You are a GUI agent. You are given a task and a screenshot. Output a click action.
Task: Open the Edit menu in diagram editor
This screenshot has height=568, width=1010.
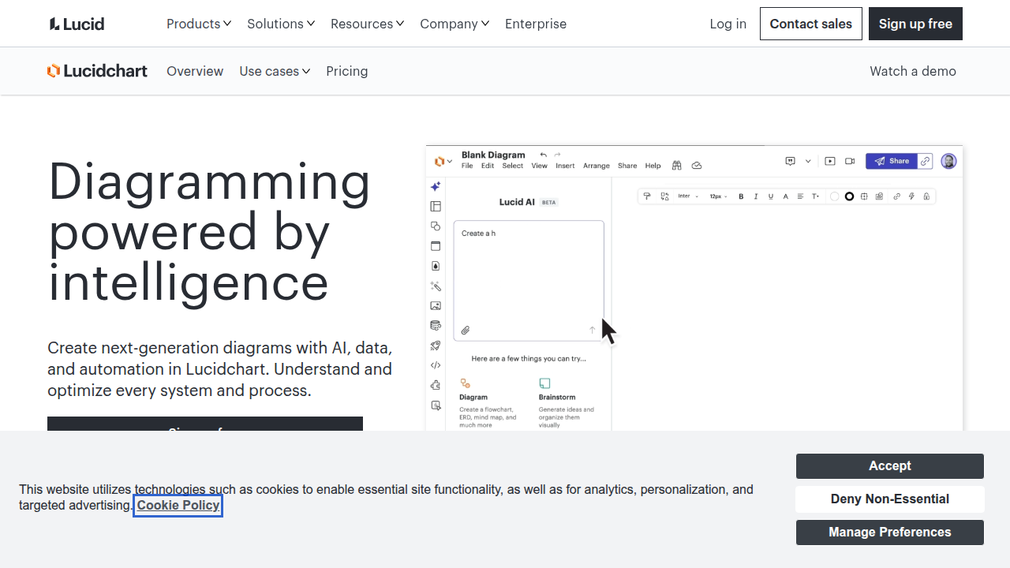[488, 166]
